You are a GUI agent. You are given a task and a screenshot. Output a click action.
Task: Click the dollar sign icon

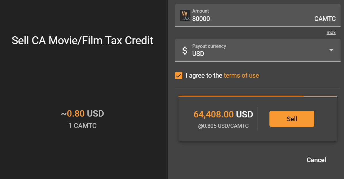point(185,50)
